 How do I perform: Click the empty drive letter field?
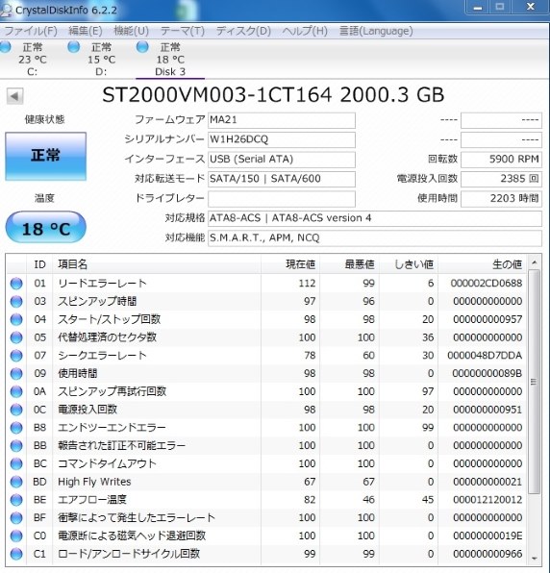[282, 199]
